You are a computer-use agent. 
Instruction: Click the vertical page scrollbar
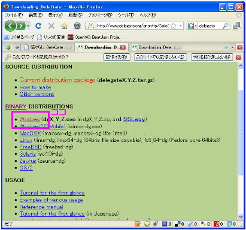[241, 132]
